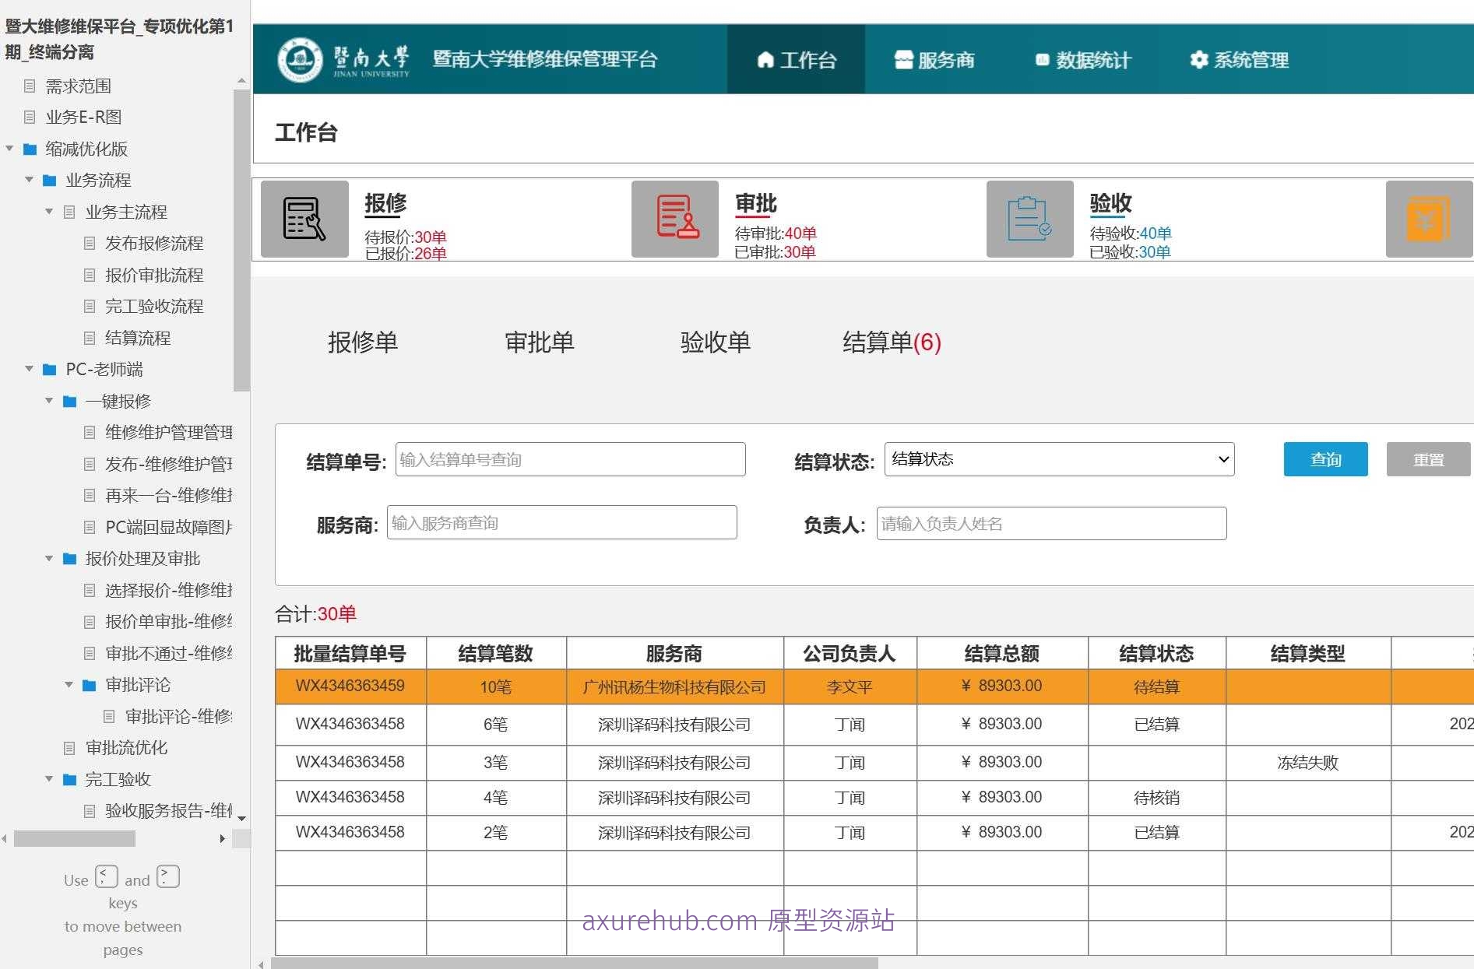Open the 审批评论-维修 page
The height and width of the screenshot is (969, 1474).
178,716
